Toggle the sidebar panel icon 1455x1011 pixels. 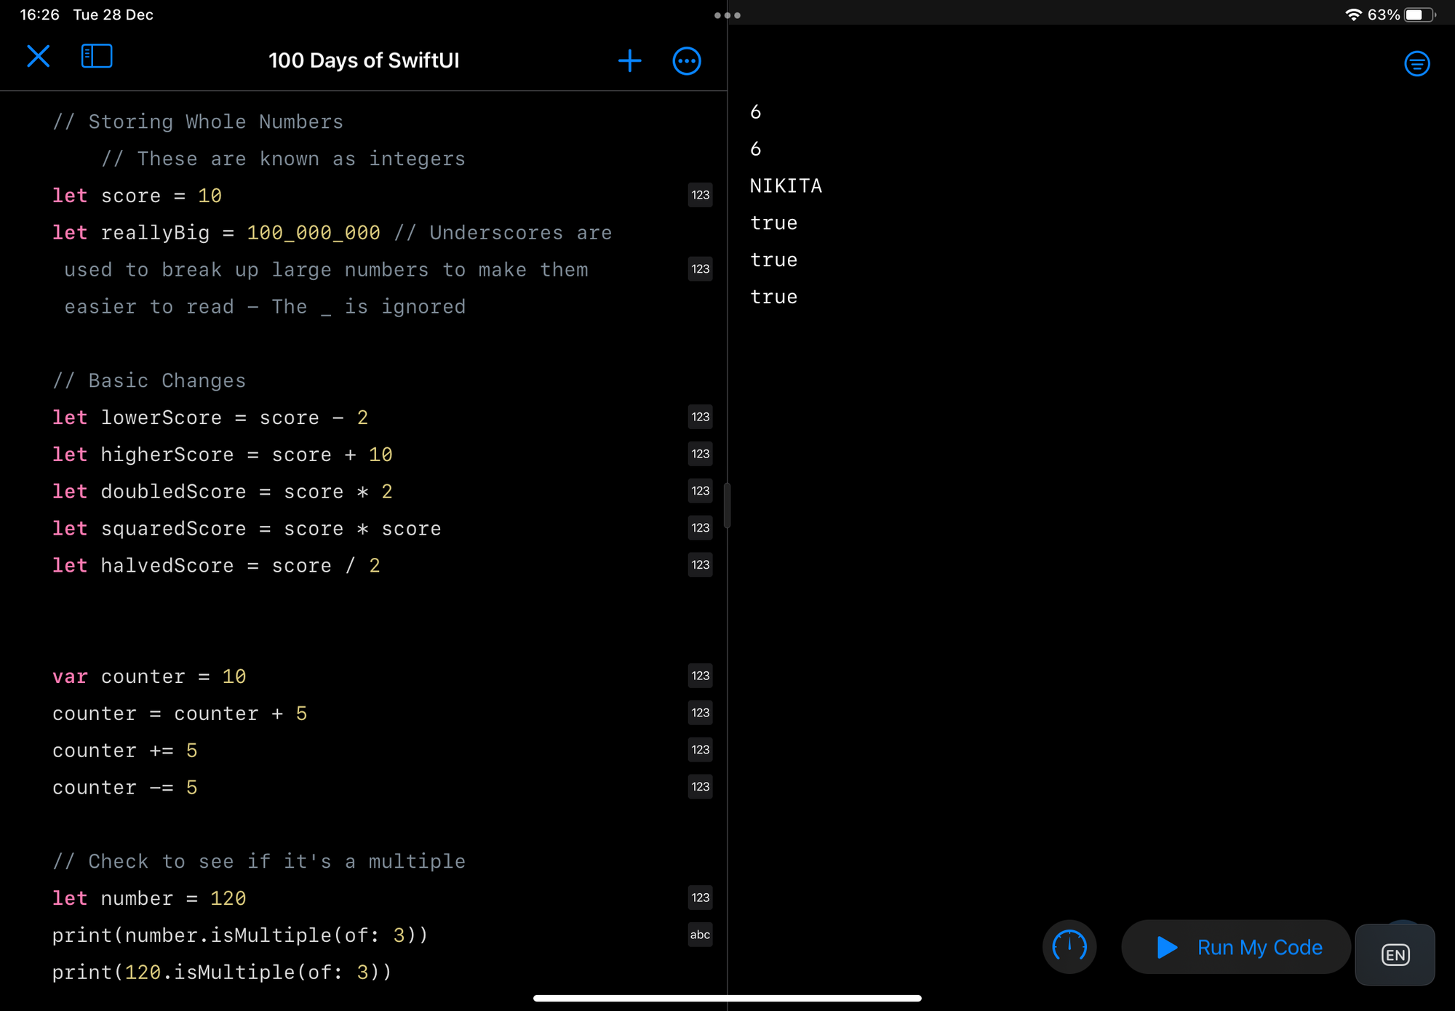click(97, 57)
